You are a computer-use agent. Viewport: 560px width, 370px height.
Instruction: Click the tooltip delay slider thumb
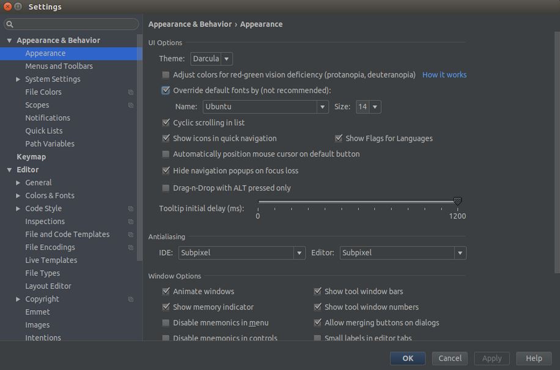[x=457, y=201]
